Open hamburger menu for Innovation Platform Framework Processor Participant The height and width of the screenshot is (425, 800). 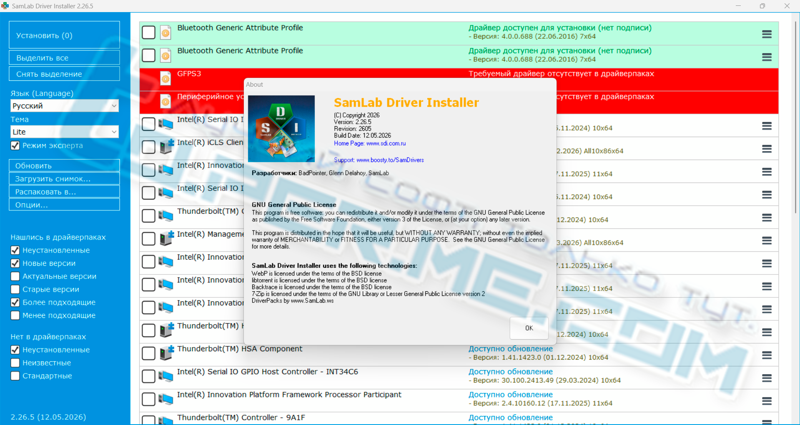pos(767,401)
